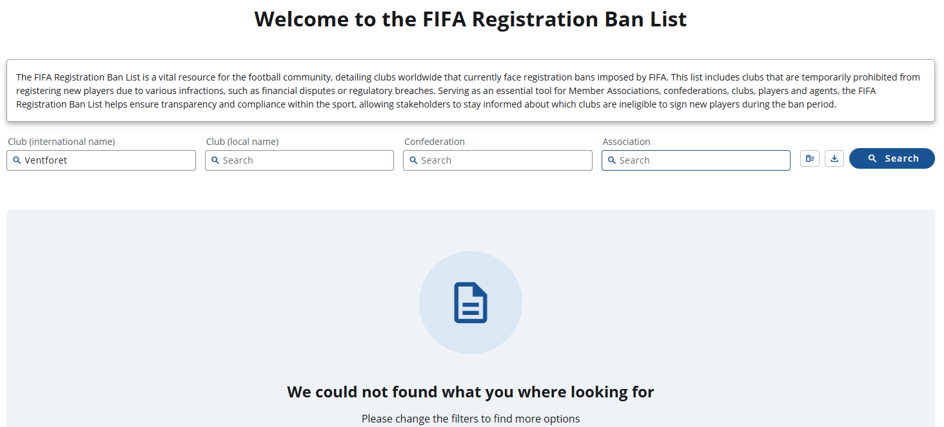Click the clear filters trash icon
Viewport: 944px width, 427px height.
810,158
